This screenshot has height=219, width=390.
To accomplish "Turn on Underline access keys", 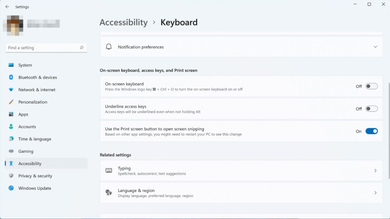I will tap(371, 109).
